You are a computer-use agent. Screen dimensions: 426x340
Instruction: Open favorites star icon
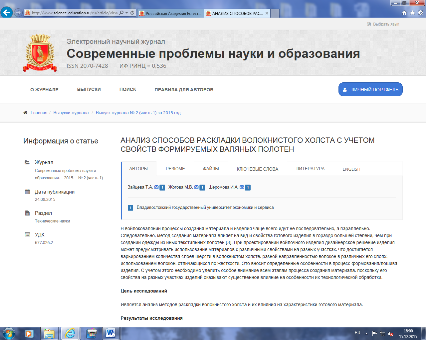pos(412,13)
